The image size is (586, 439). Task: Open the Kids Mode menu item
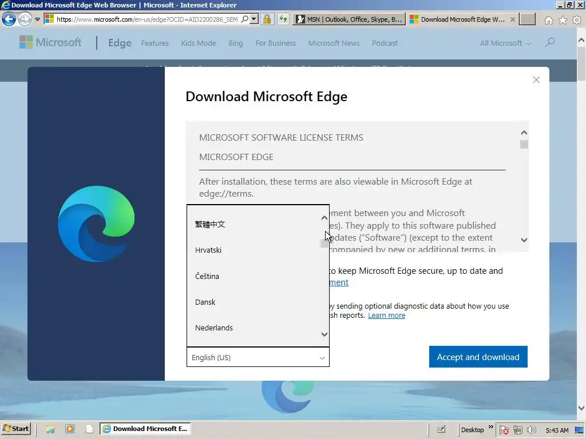[199, 43]
